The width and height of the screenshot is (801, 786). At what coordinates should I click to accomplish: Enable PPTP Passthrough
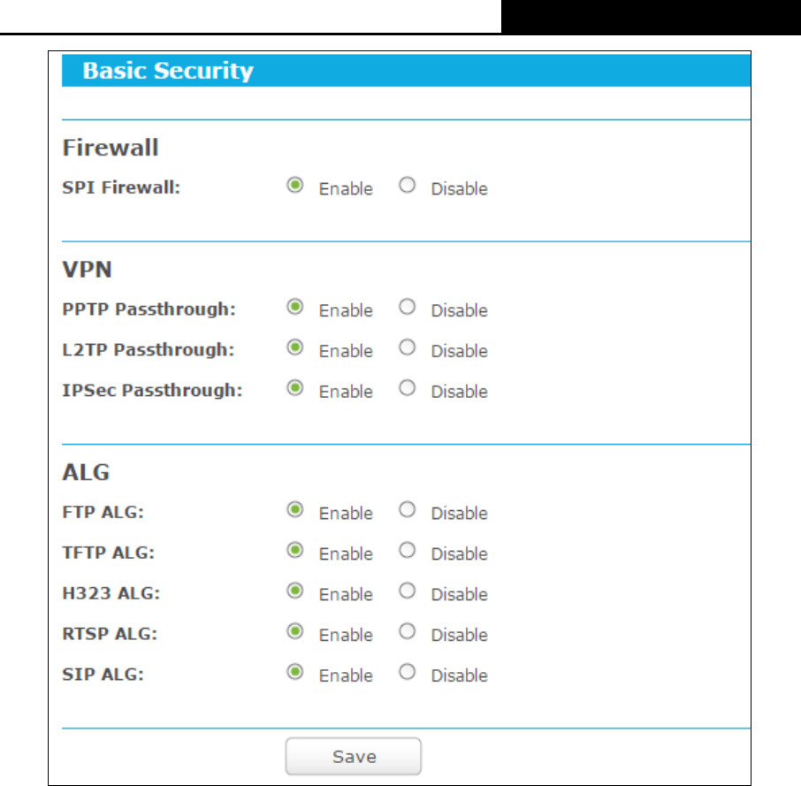point(294,307)
